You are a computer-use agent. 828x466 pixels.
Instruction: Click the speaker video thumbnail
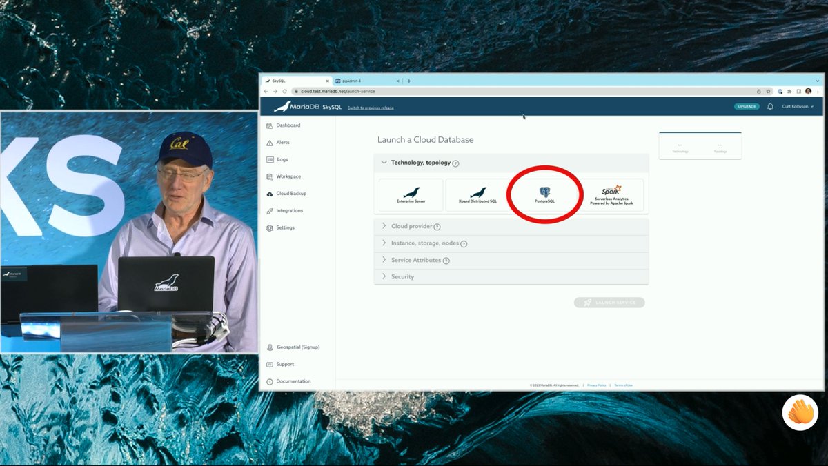(129, 232)
